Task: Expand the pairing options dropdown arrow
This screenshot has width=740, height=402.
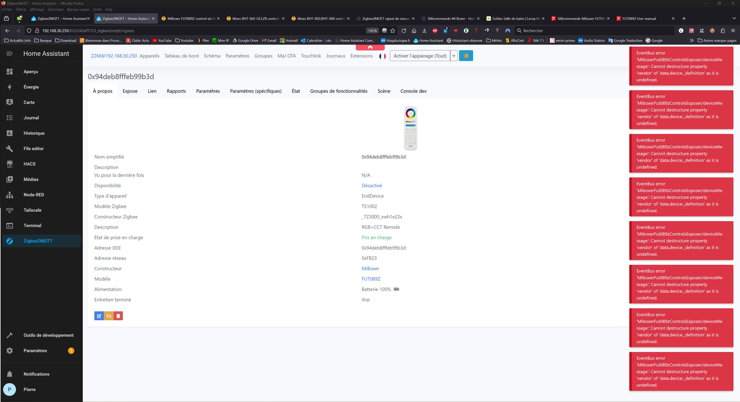Action: (x=454, y=56)
